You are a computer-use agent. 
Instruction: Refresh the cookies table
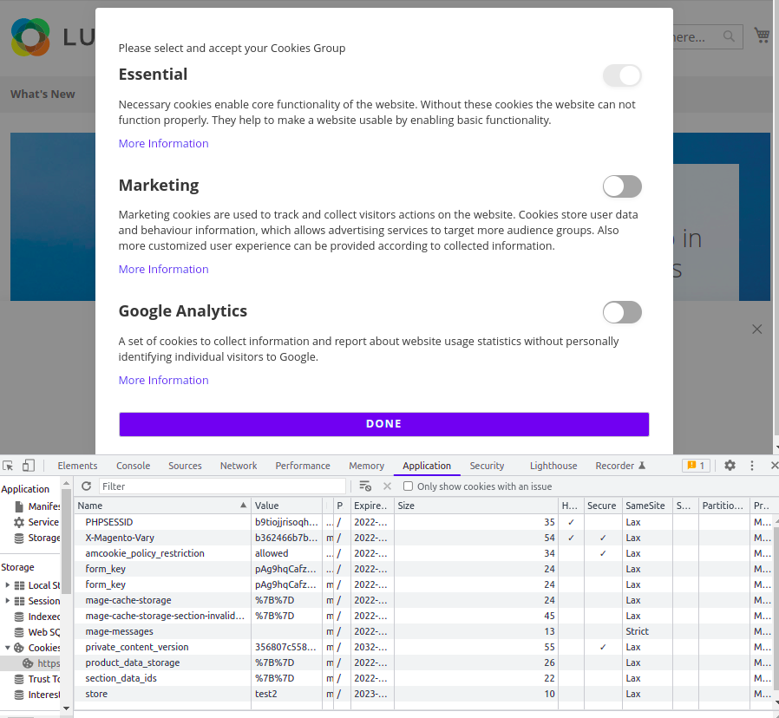87,486
